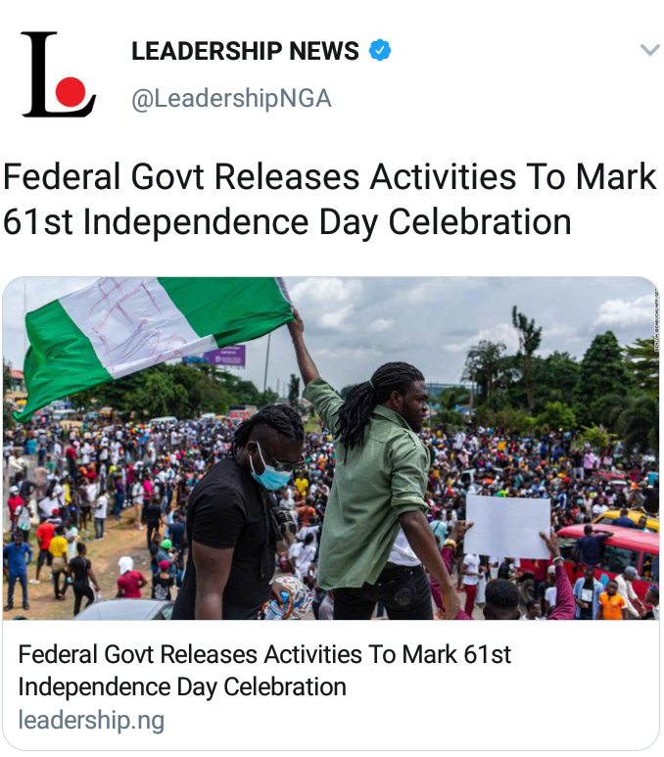Open the Leadership "L" logo avatar

click(x=59, y=74)
